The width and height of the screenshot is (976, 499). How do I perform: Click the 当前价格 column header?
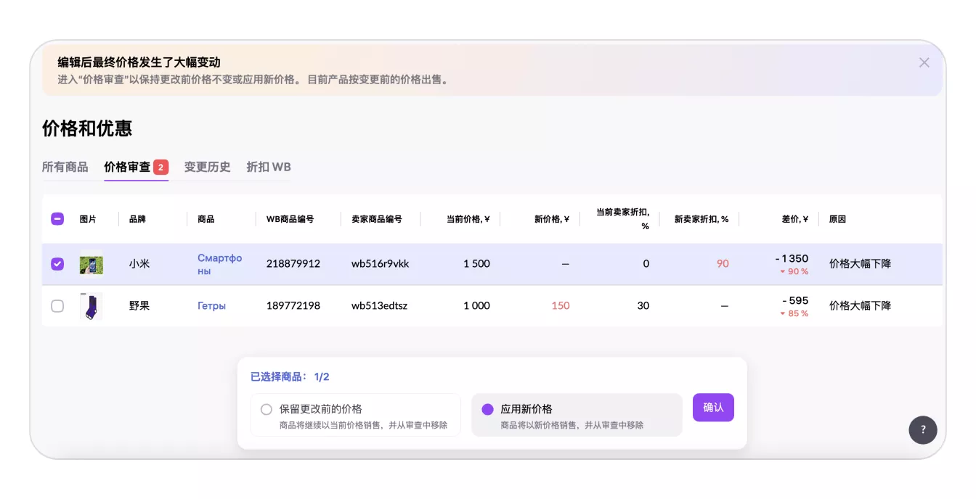(468, 219)
